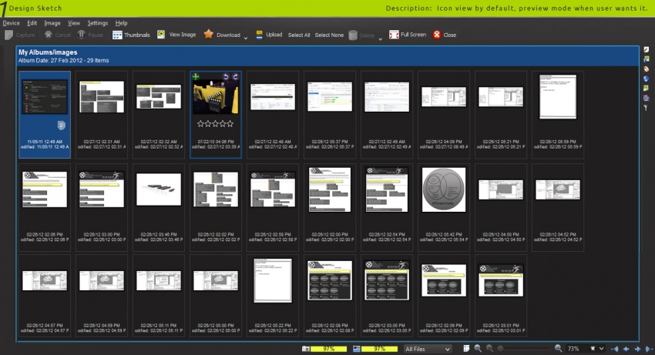Click the Select All button
The width and height of the screenshot is (655, 355).
point(299,35)
